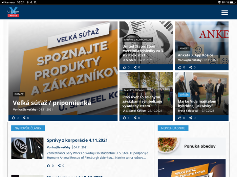
Task: Tap the 16:24 clock in status bar
Action: point(21,2)
